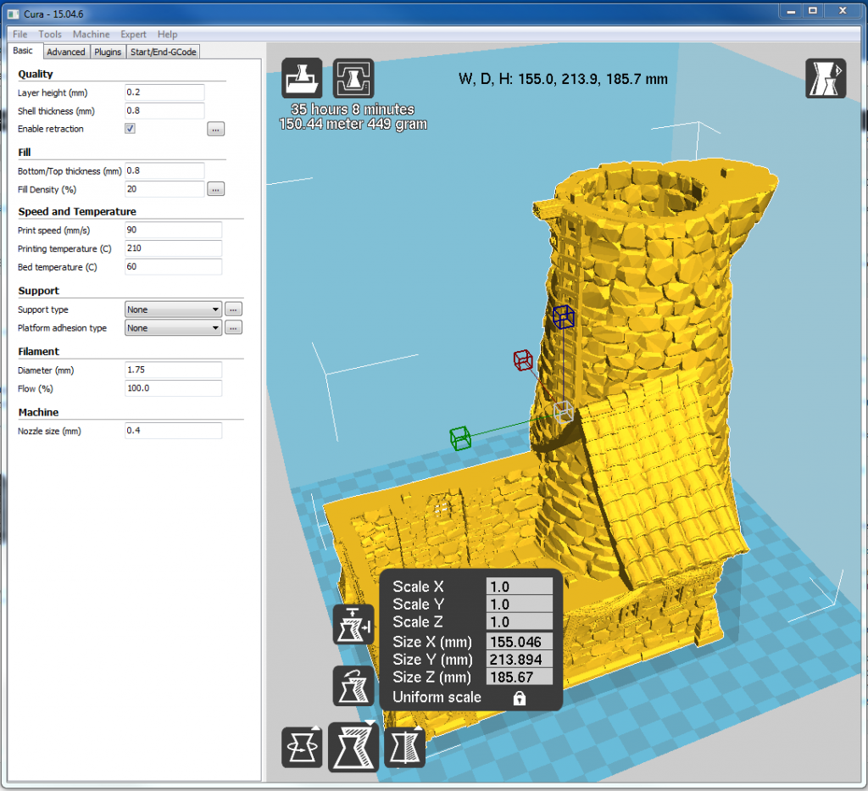Open retraction settings with the ellipsis button
868x791 pixels.
click(215, 129)
